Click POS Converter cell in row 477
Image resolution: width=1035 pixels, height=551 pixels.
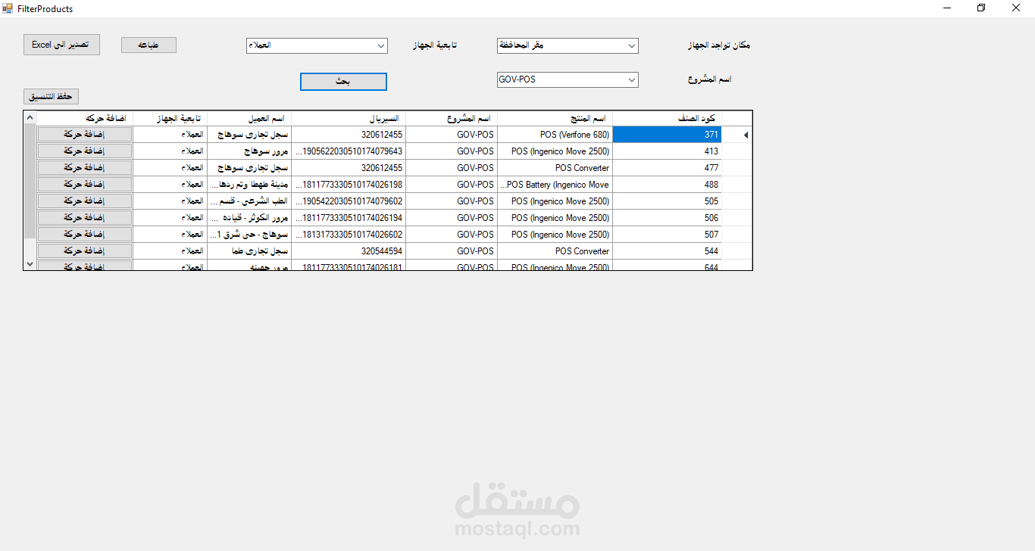(555, 168)
